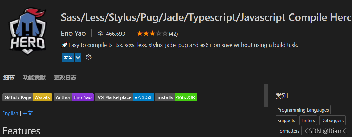
Task: Click the readme vertical scrollbar thumb
Action: point(266,96)
